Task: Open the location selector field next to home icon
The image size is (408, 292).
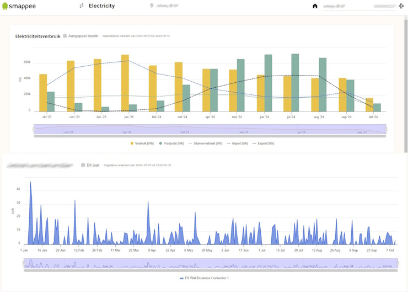Action: 359,6
